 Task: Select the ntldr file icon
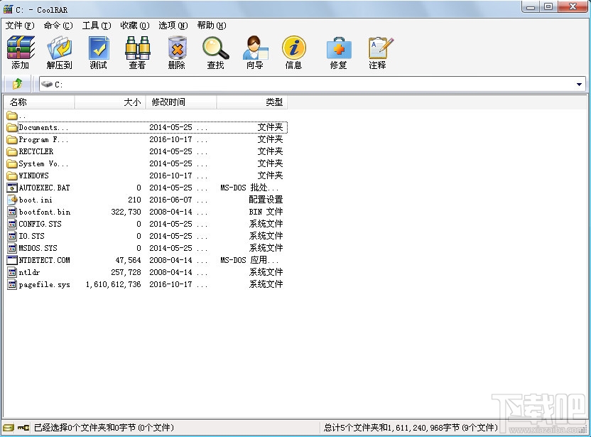[12, 272]
